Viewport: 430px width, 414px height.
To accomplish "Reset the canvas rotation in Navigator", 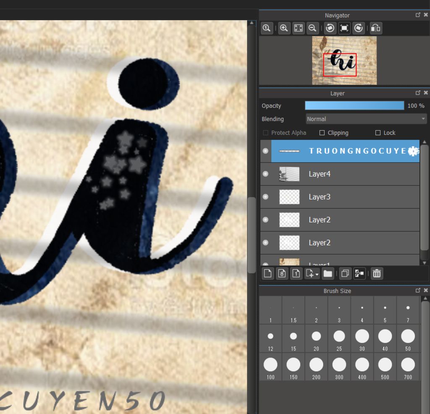I will pyautogui.click(x=344, y=28).
